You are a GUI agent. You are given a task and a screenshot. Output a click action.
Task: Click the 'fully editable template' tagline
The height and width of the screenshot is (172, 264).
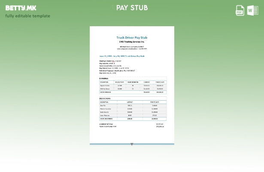click(27, 16)
